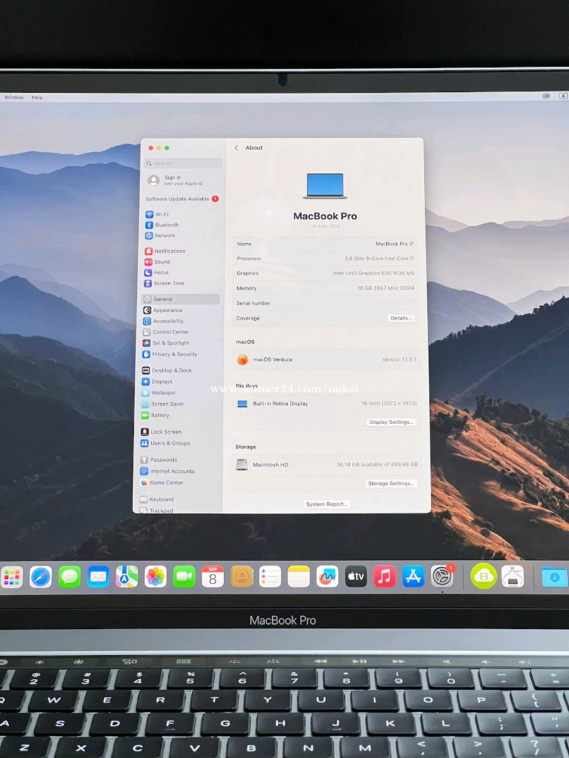Click the Search field in System Settings

[183, 163]
